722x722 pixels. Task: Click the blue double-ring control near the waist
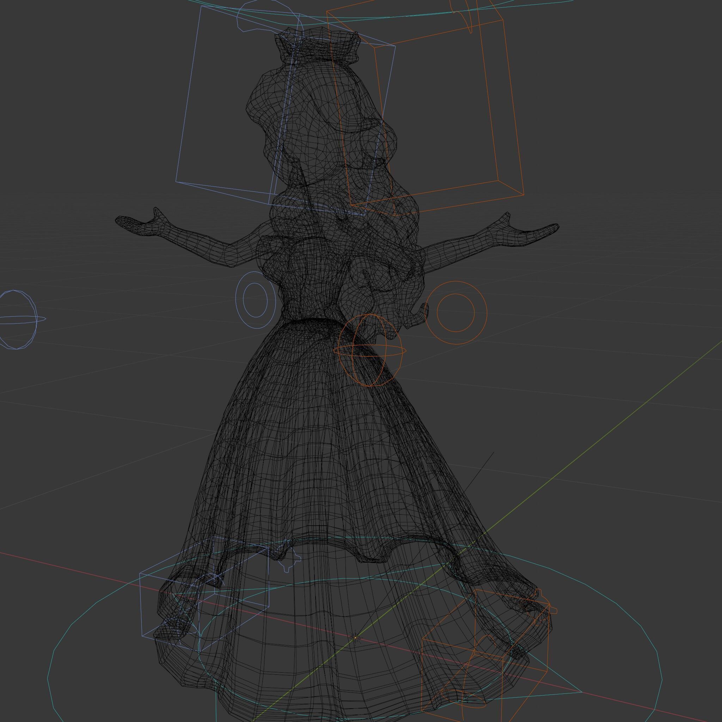point(256,300)
